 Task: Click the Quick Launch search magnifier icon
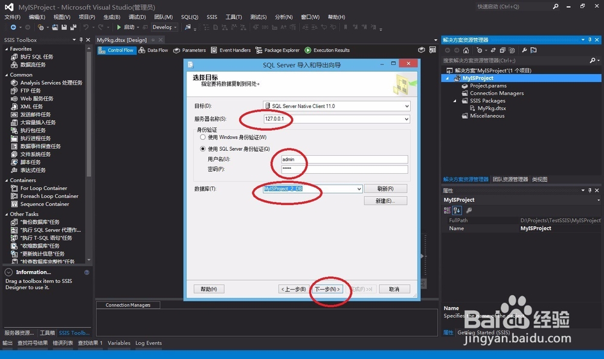tap(556, 7)
